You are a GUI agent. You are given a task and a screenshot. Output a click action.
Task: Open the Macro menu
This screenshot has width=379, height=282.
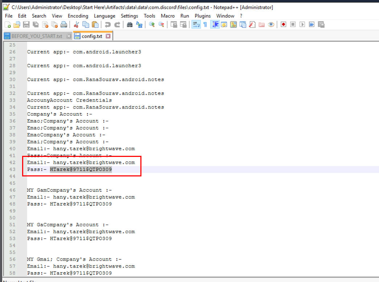[x=168, y=16]
